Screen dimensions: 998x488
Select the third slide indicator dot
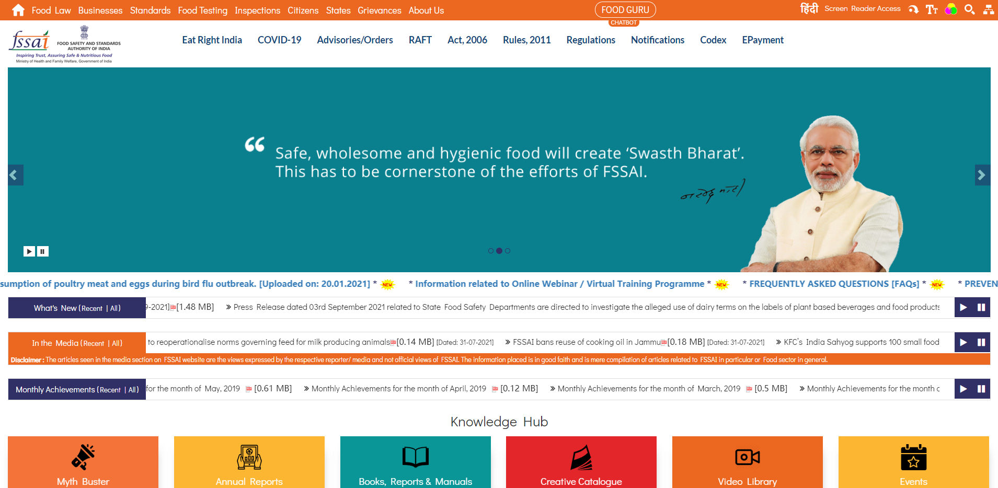pos(508,251)
